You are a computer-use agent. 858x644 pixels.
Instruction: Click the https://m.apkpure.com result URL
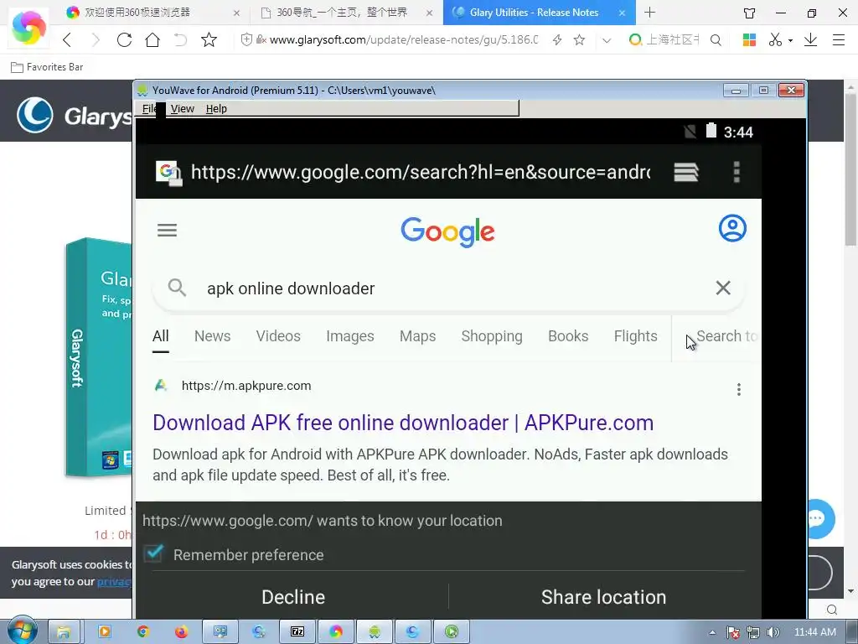246,386
